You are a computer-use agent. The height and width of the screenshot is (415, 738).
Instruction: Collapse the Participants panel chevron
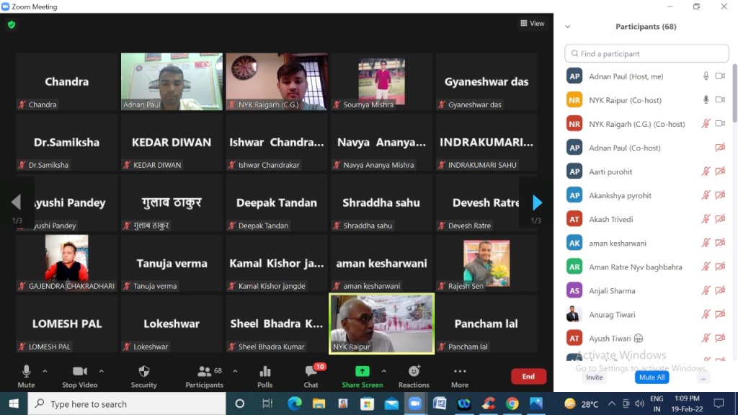[568, 27]
